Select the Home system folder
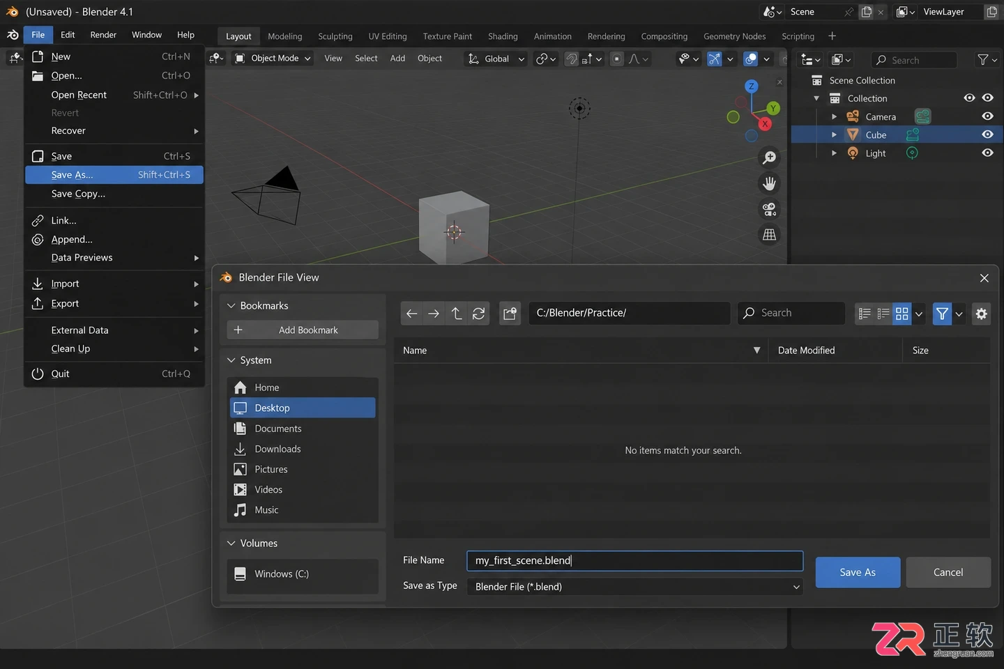This screenshot has height=669, width=1004. coord(303,387)
